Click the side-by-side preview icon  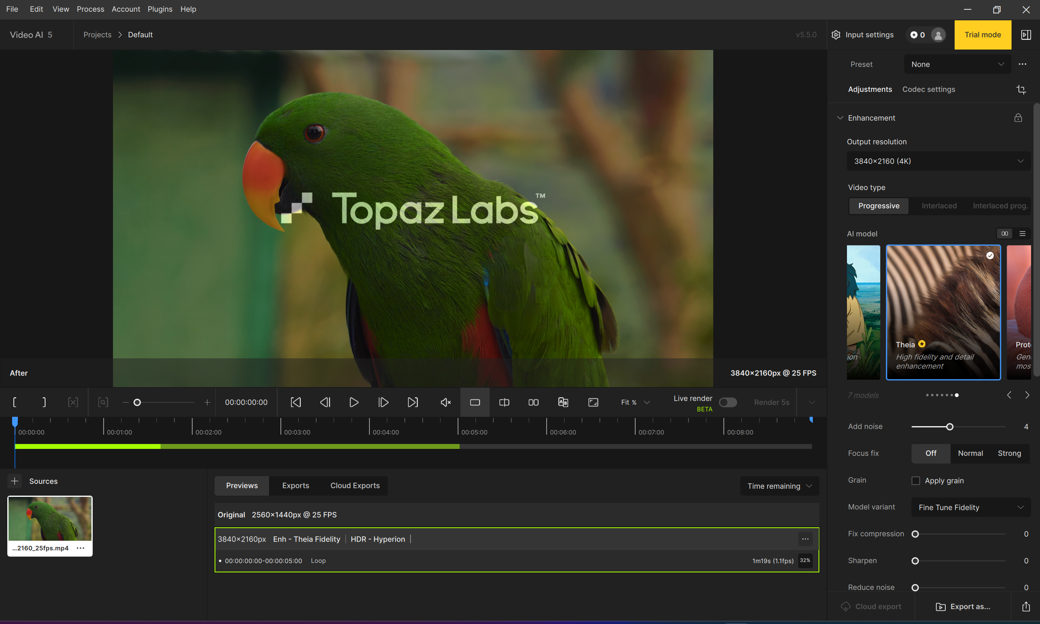pyautogui.click(x=533, y=402)
